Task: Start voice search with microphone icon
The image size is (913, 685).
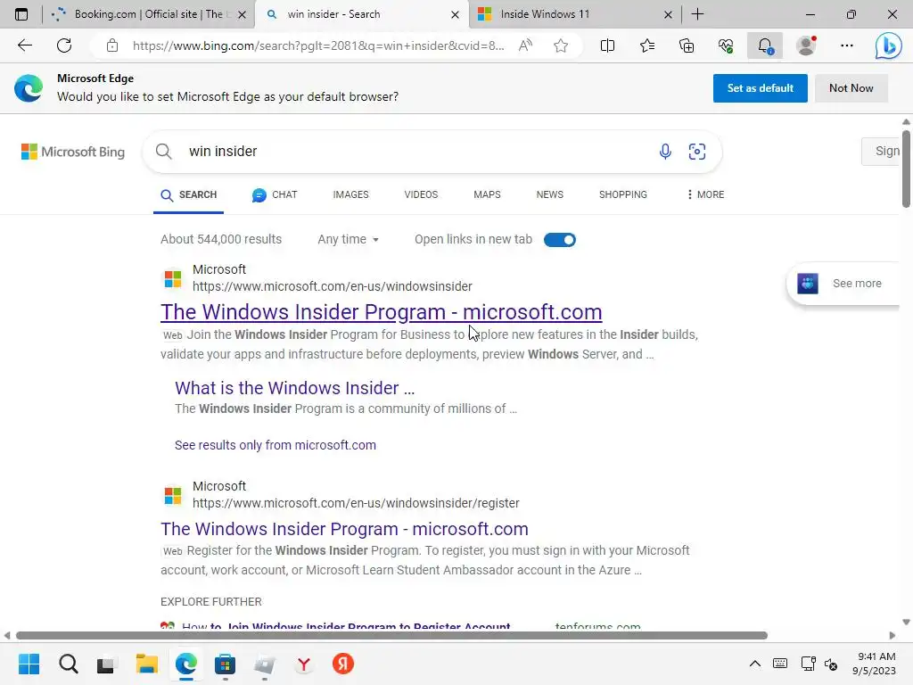Action: tap(665, 152)
